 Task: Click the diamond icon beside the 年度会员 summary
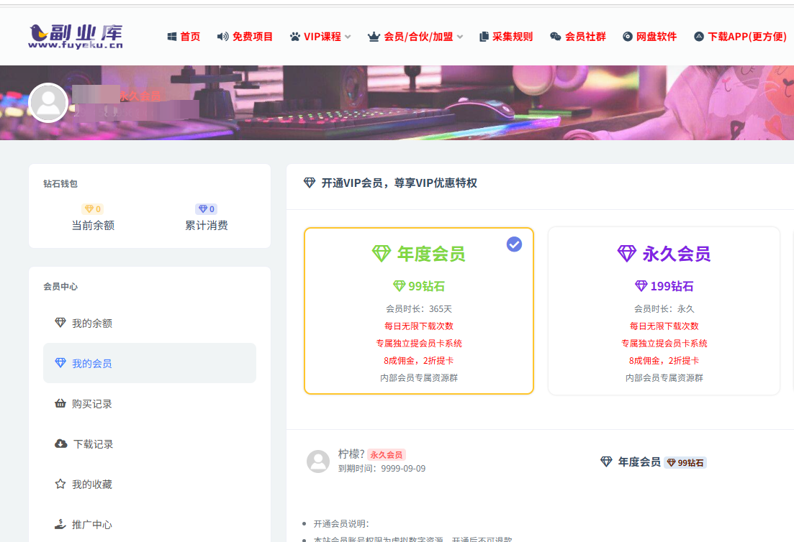pyautogui.click(x=606, y=461)
